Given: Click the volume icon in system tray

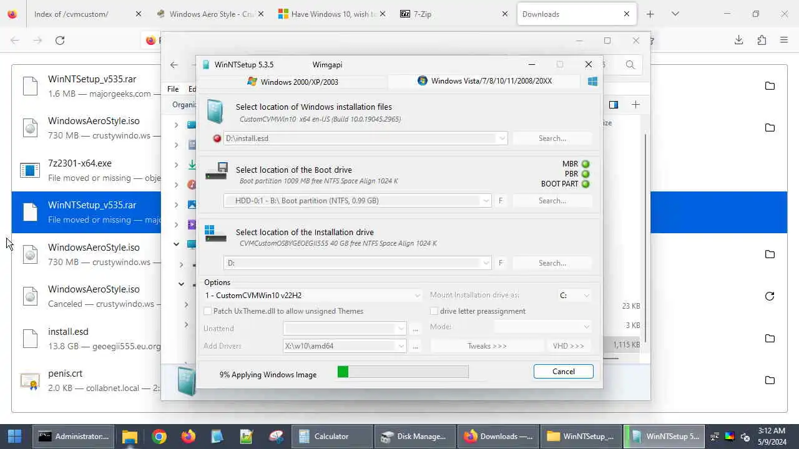Looking at the screenshot, I should pos(745,437).
